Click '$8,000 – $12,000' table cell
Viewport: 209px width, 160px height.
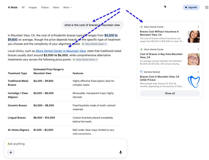(x=44, y=118)
